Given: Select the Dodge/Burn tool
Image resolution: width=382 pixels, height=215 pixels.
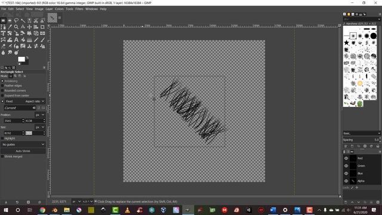Looking at the screenshot, I should 16,53.
